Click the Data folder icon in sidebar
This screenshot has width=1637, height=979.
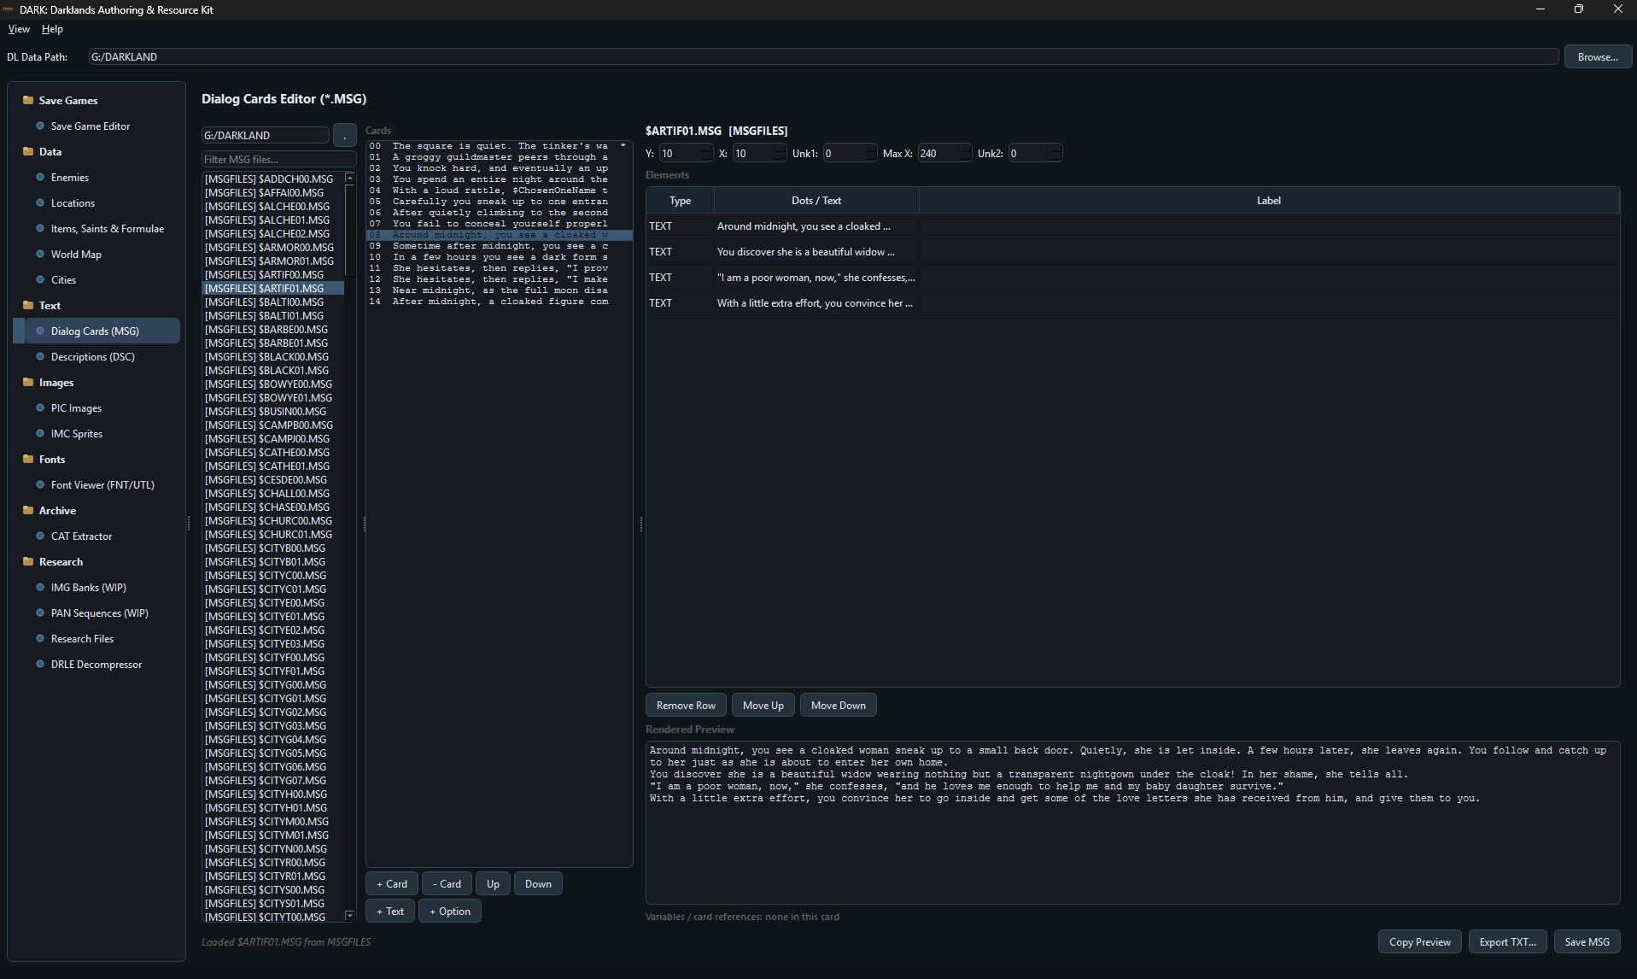[28, 151]
